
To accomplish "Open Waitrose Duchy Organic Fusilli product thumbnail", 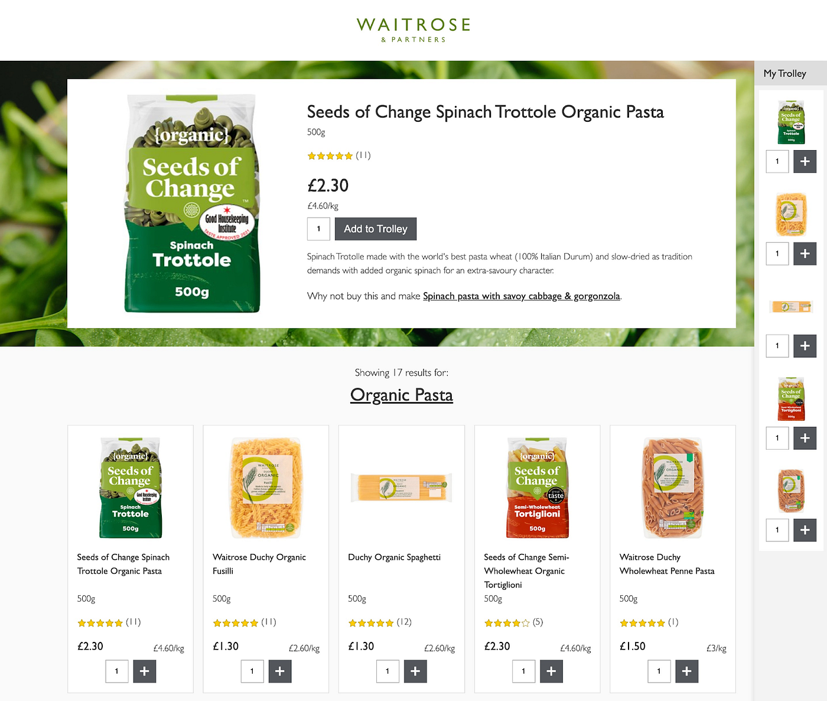I will (x=266, y=488).
